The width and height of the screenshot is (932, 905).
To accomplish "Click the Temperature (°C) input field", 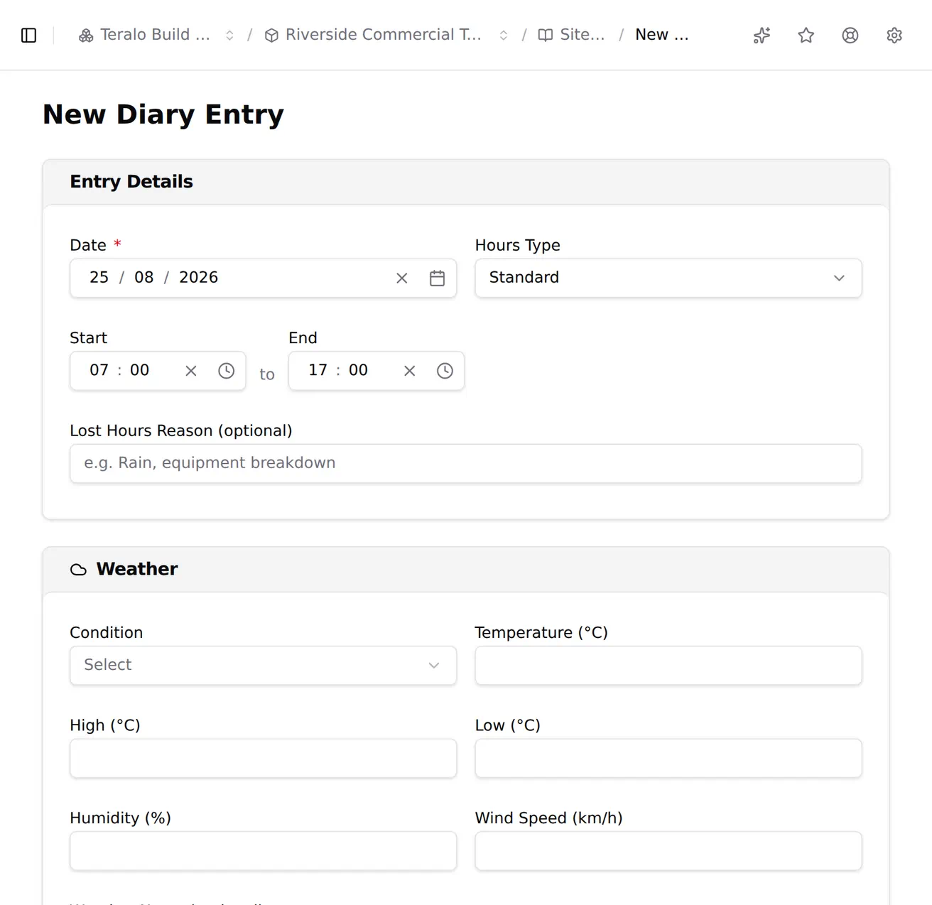I will 668,666.
